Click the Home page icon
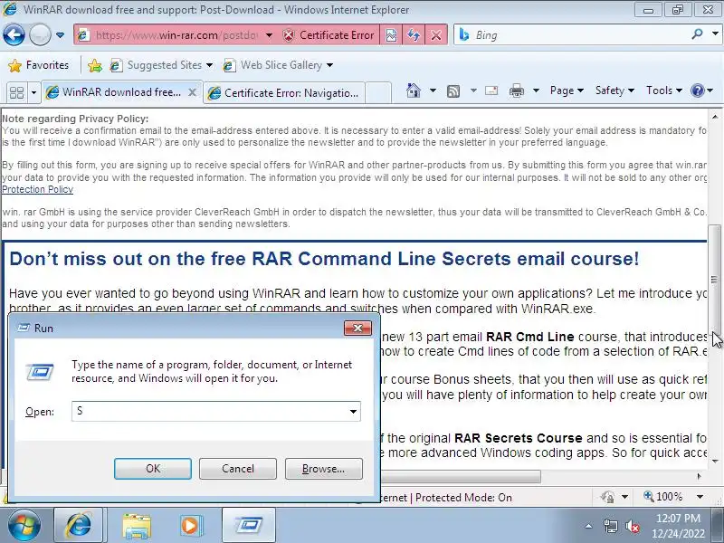Screen dimensions: 724x543 click(x=414, y=90)
